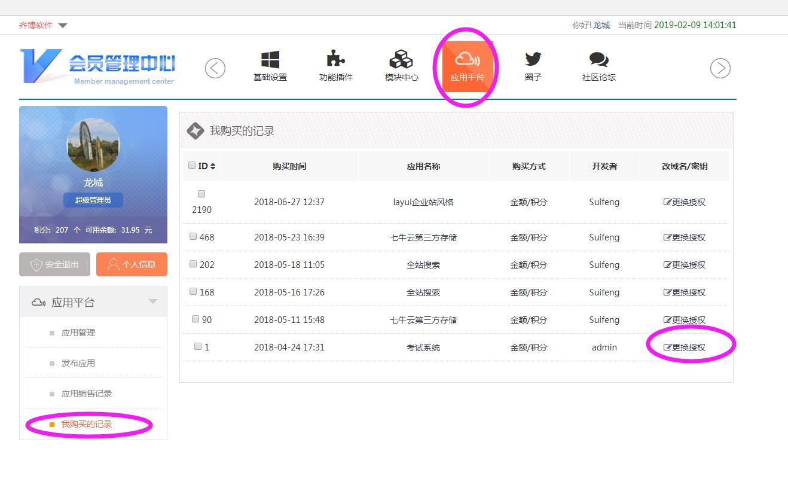Click 更换授权 for the 考试系统 row
The image size is (788, 494).
tap(685, 347)
